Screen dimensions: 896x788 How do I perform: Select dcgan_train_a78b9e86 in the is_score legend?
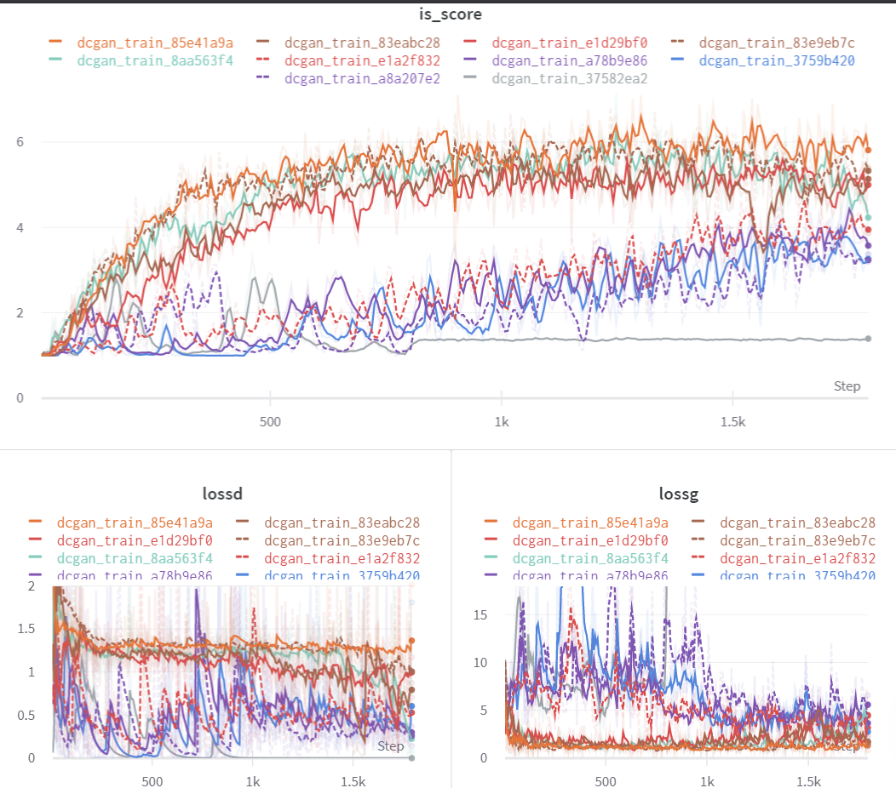(x=570, y=60)
